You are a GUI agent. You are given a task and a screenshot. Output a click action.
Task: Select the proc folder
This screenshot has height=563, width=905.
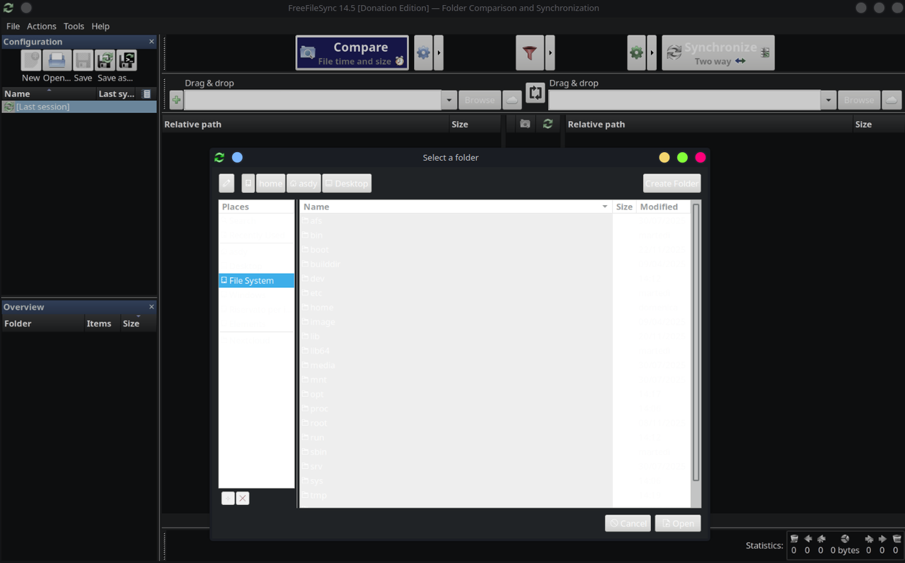point(456,408)
